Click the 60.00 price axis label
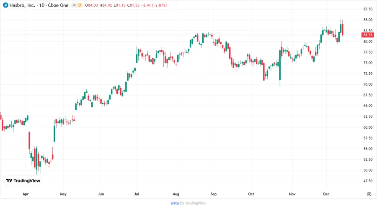Viewport: 377px width, 208px height. click(x=368, y=127)
